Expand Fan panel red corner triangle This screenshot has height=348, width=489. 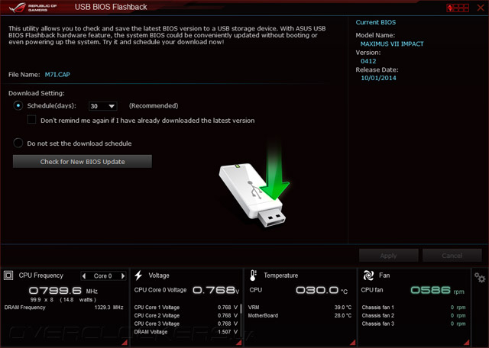click(x=467, y=342)
